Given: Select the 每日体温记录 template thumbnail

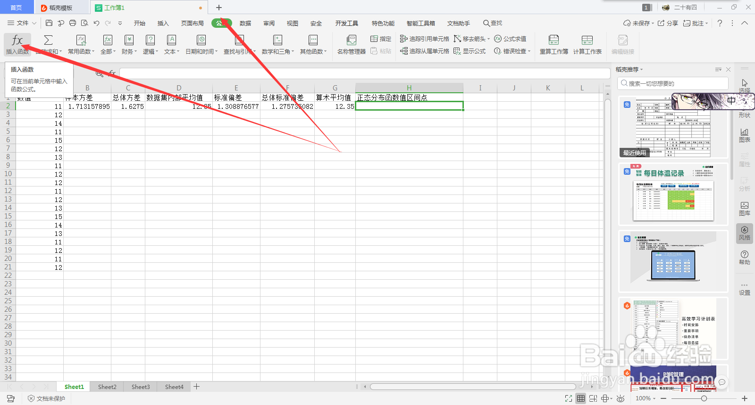Looking at the screenshot, I should pos(673,194).
